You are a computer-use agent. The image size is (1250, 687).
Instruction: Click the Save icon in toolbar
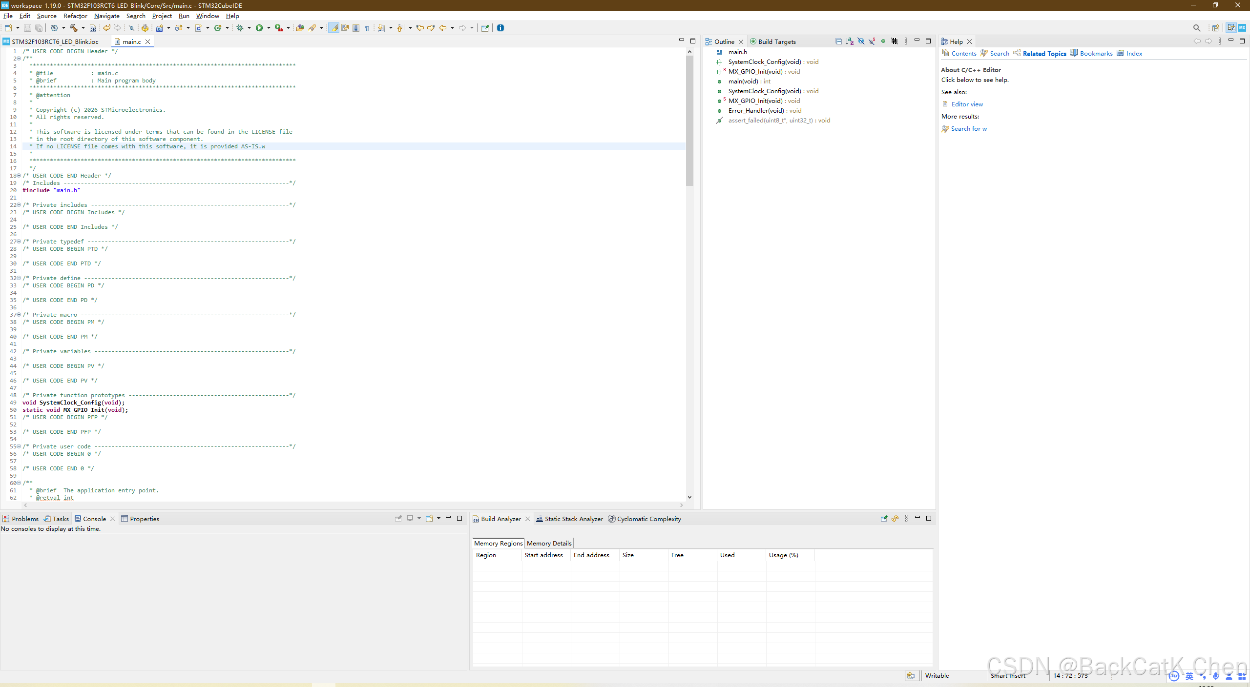click(x=27, y=28)
